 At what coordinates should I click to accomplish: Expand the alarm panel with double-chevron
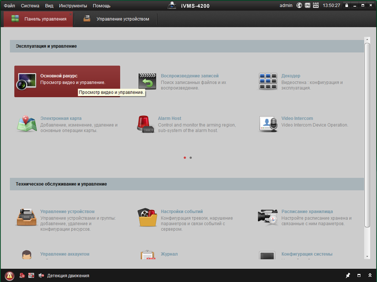tap(370, 275)
